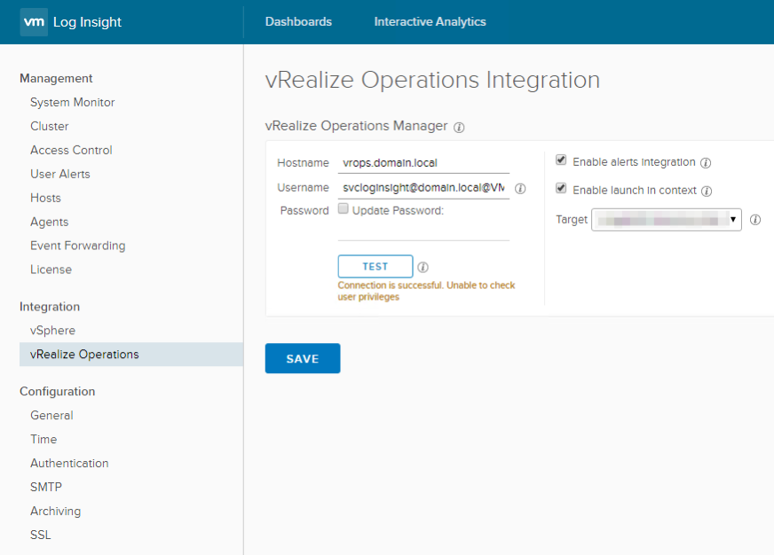Uncheck Enable alerts integration checkbox

coord(561,160)
